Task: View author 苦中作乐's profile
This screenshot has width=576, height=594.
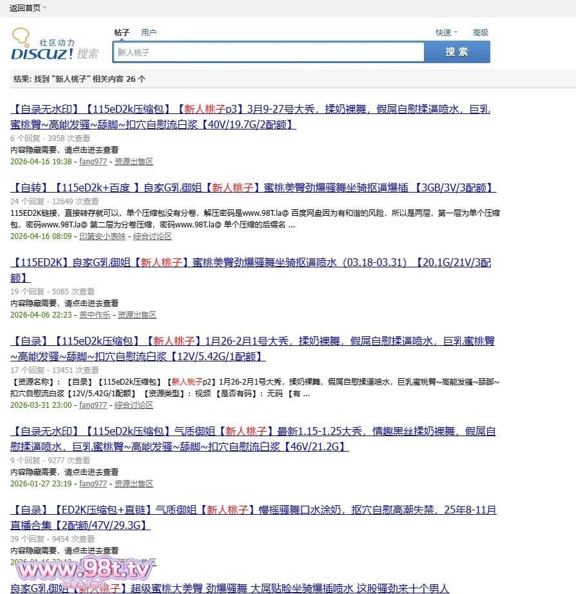Action: [95, 315]
